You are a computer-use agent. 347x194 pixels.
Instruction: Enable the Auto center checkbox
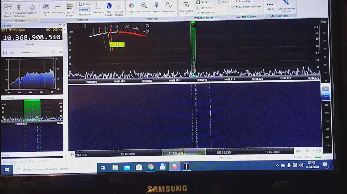point(233,1)
